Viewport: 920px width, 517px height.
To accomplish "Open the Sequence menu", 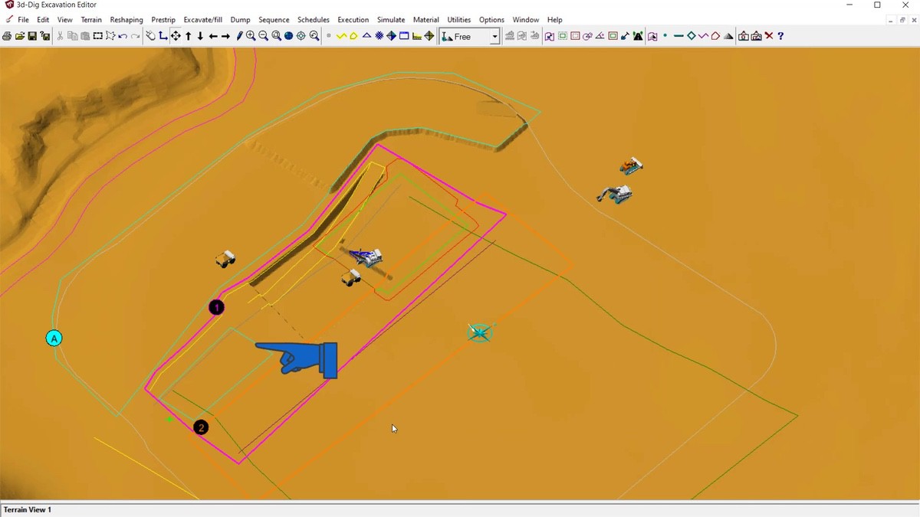I will click(x=274, y=20).
